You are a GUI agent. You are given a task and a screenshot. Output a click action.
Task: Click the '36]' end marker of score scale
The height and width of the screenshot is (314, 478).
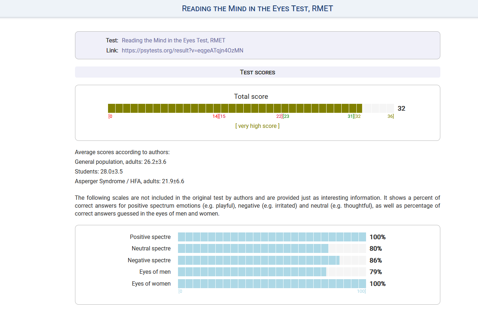click(x=390, y=116)
